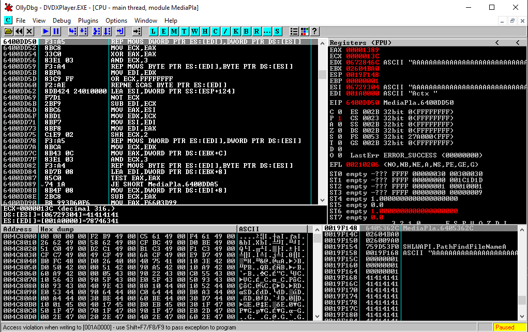This screenshot has width=528, height=332.
Task: Show Run trace with the ellipsis button
Action: pos(267,31)
